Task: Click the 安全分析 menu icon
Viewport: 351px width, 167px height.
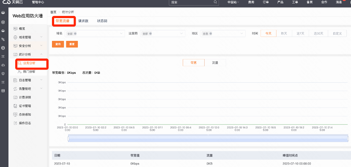Action: point(15,46)
